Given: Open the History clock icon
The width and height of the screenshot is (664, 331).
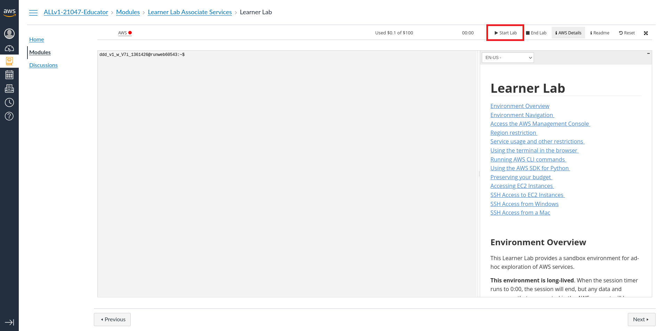Looking at the screenshot, I should [9, 102].
